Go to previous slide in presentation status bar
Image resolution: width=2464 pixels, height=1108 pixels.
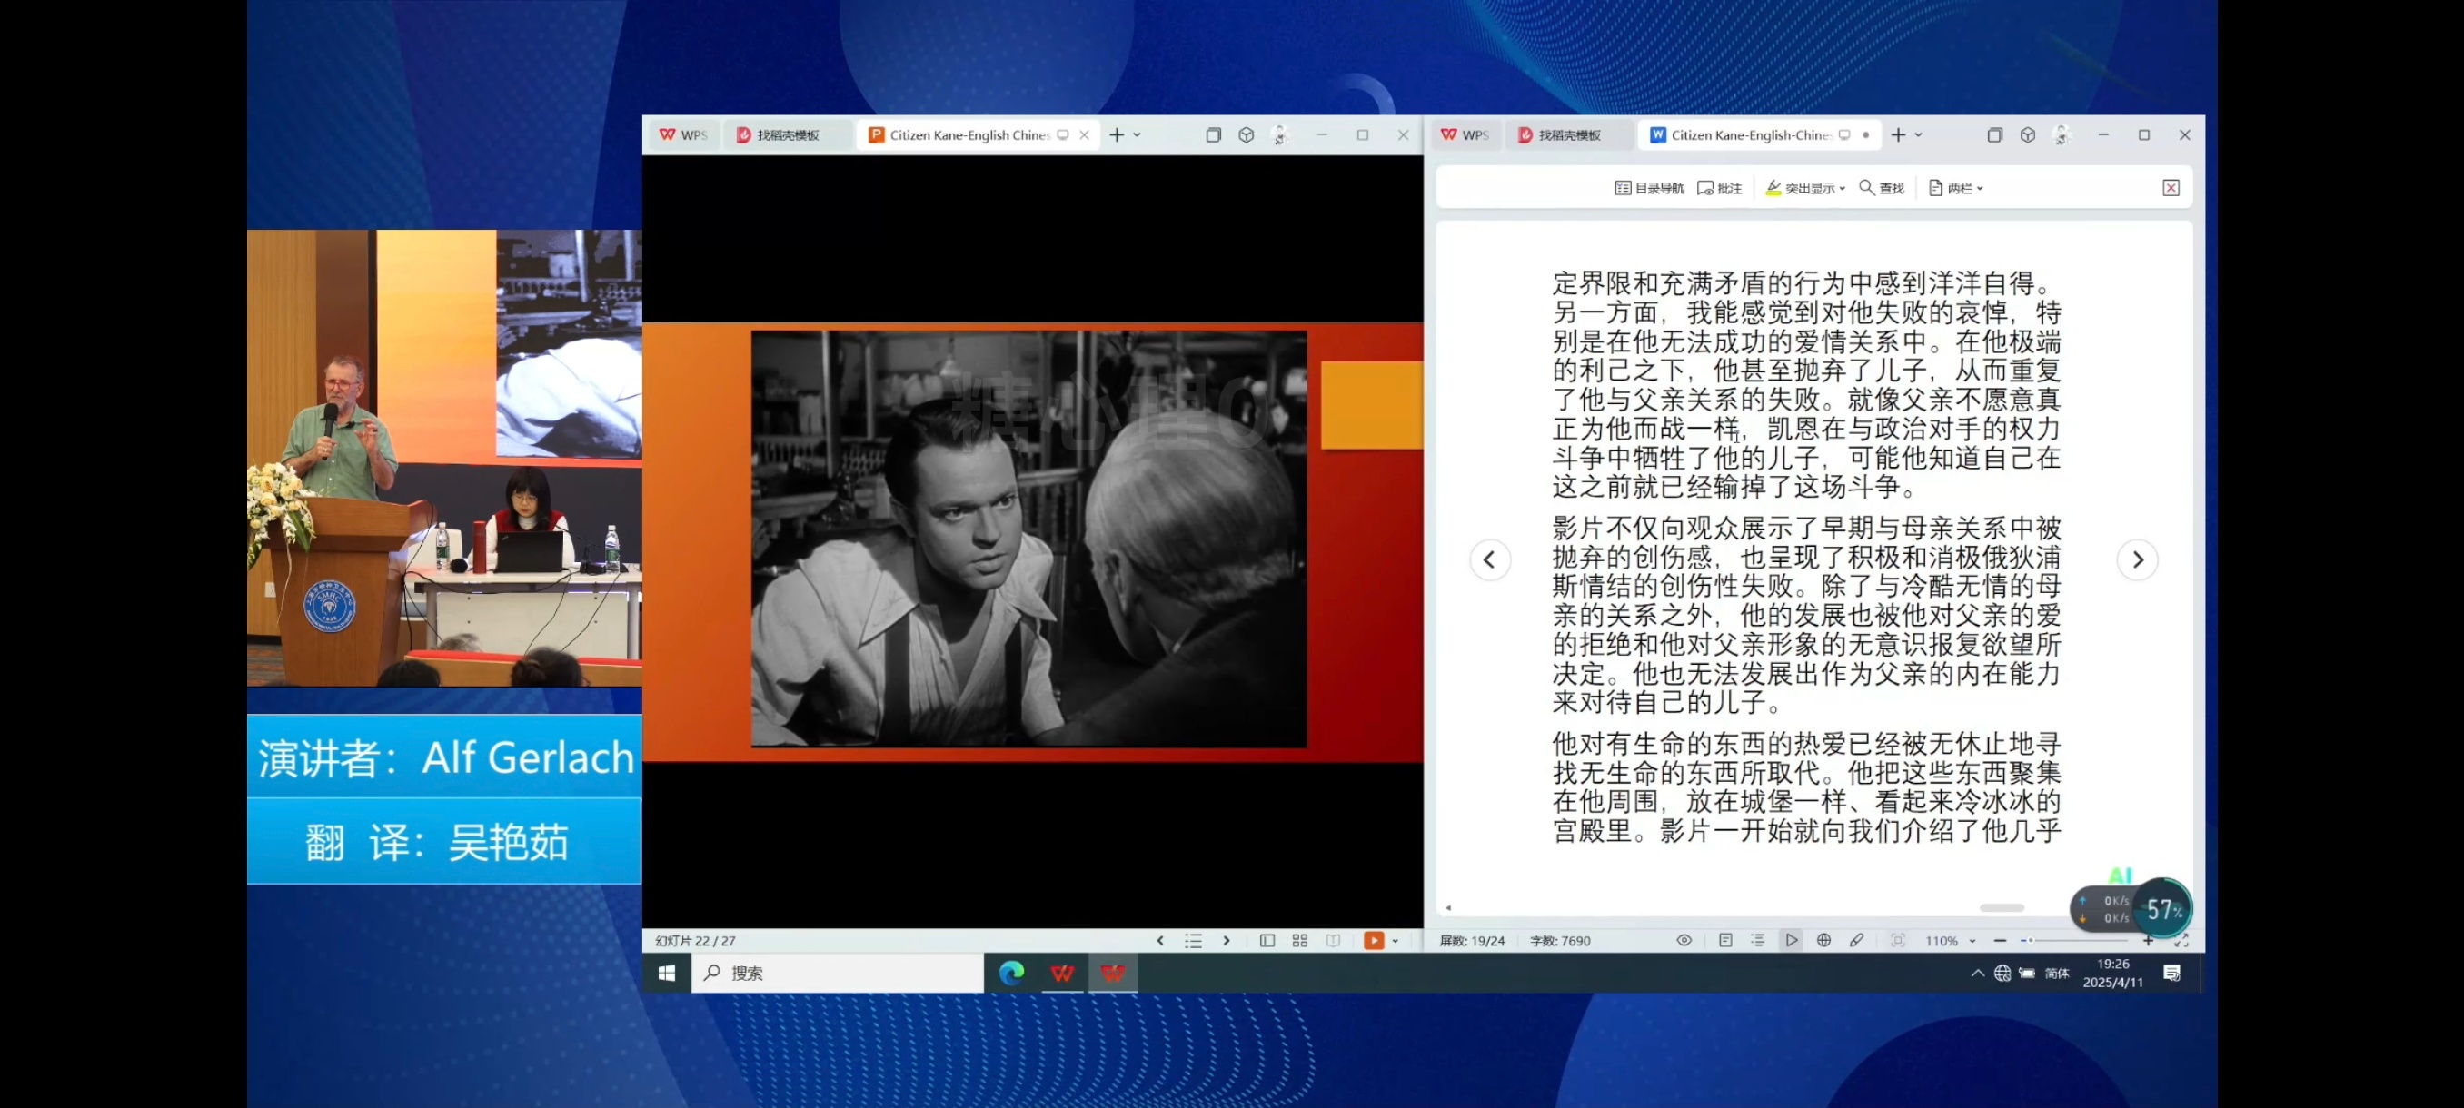[x=1160, y=941]
